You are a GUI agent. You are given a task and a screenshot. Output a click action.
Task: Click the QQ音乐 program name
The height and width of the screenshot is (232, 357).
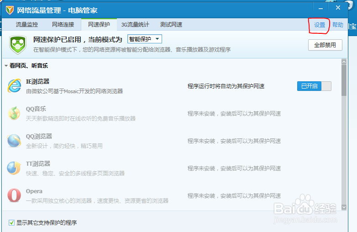[36, 109]
